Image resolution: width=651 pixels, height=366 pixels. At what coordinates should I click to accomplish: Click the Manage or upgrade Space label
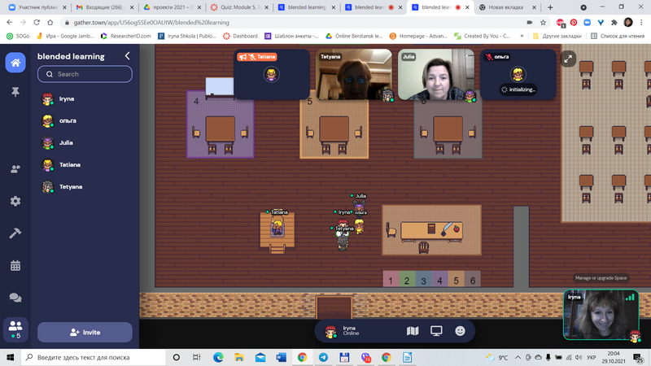[601, 278]
